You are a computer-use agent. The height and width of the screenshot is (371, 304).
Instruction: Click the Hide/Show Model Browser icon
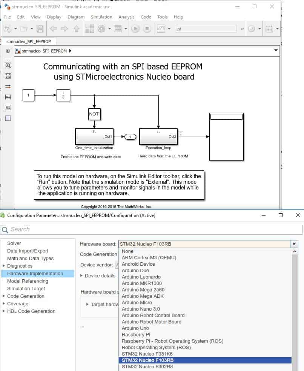[8, 51]
